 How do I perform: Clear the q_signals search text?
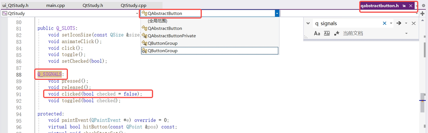(385, 23)
